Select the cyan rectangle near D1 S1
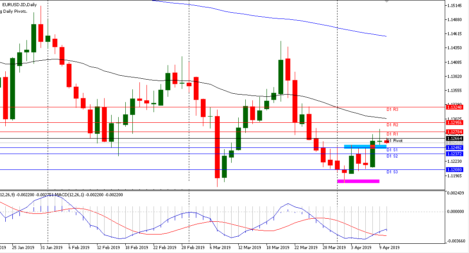The image size is (469, 253). (x=365, y=147)
